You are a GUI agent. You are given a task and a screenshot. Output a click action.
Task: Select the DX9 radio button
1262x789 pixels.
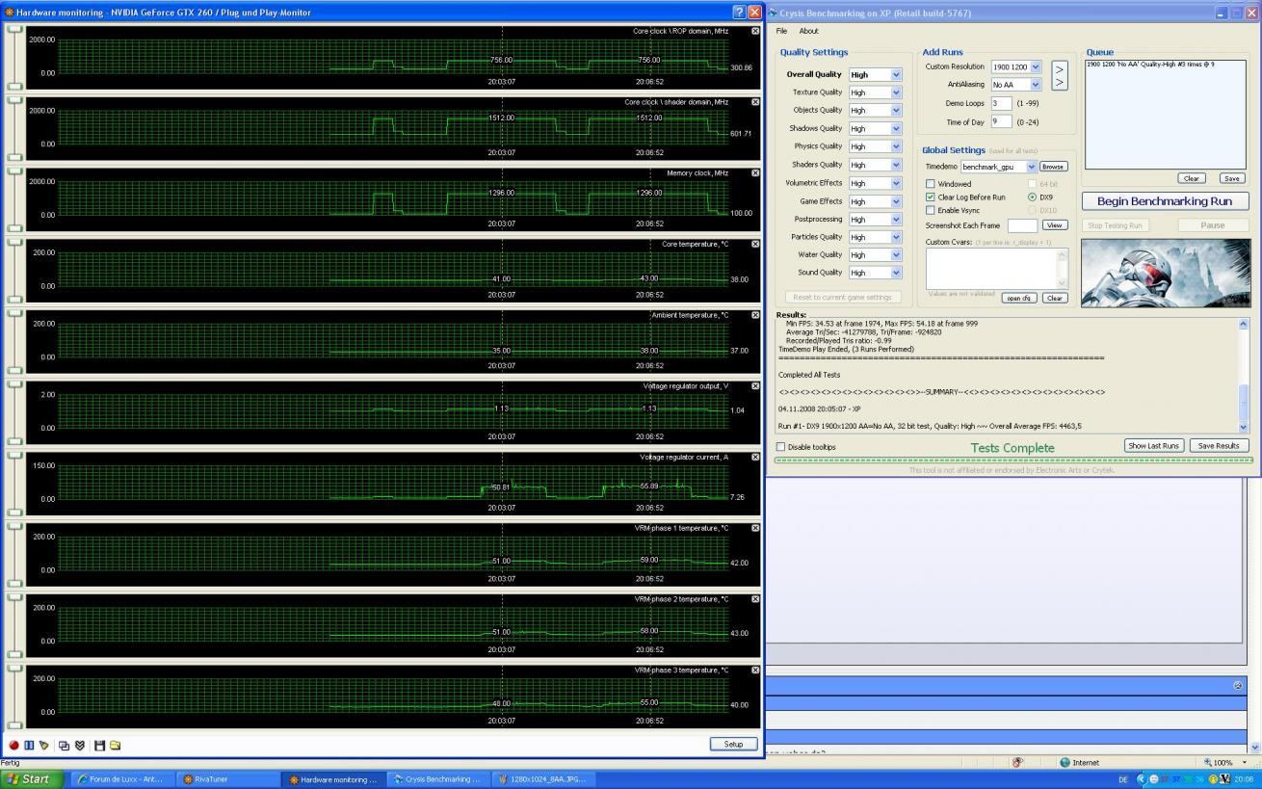pos(1033,197)
